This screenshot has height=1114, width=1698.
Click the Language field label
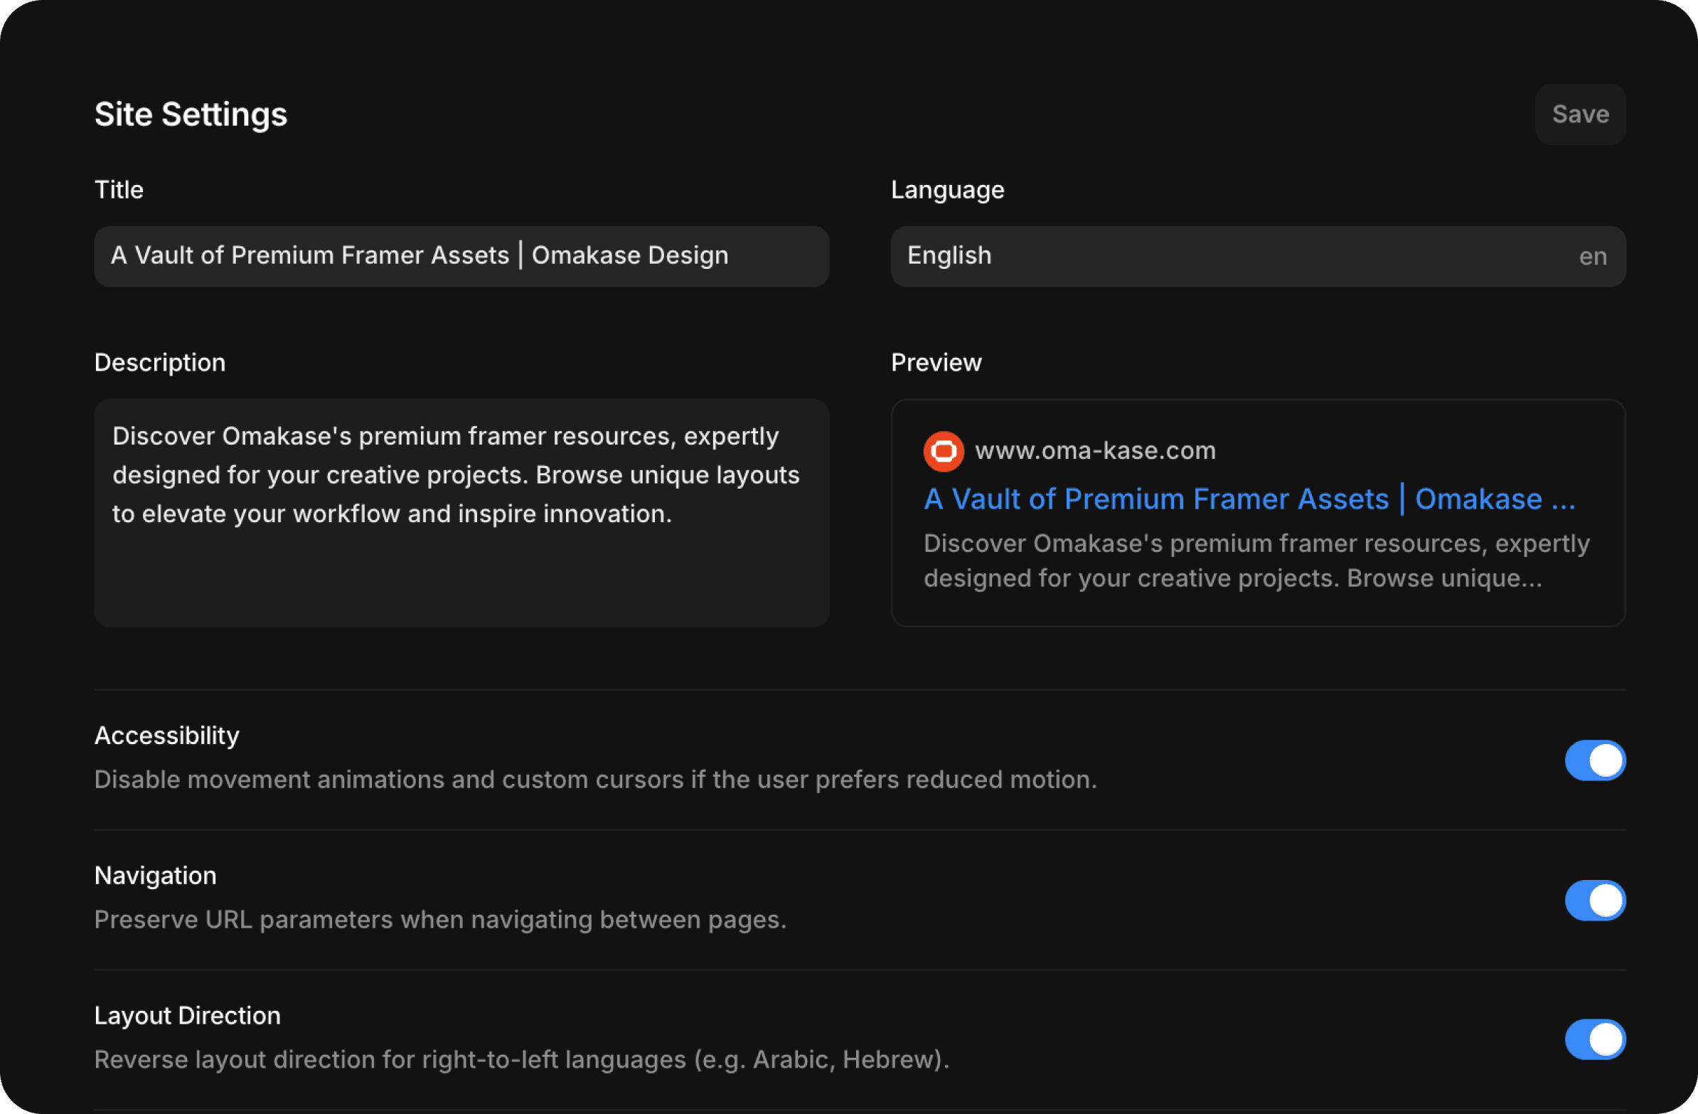pyautogui.click(x=946, y=189)
